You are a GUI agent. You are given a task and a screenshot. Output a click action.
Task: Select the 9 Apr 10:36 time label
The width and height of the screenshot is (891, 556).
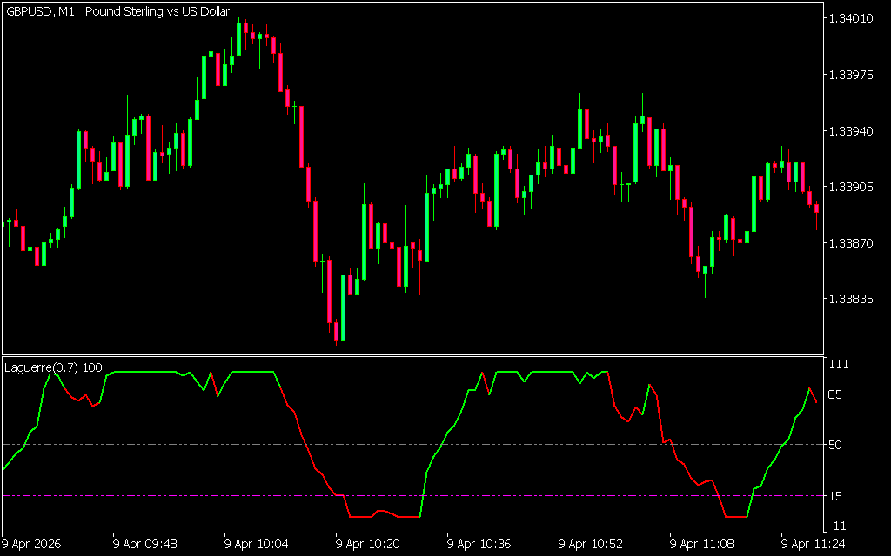(480, 545)
